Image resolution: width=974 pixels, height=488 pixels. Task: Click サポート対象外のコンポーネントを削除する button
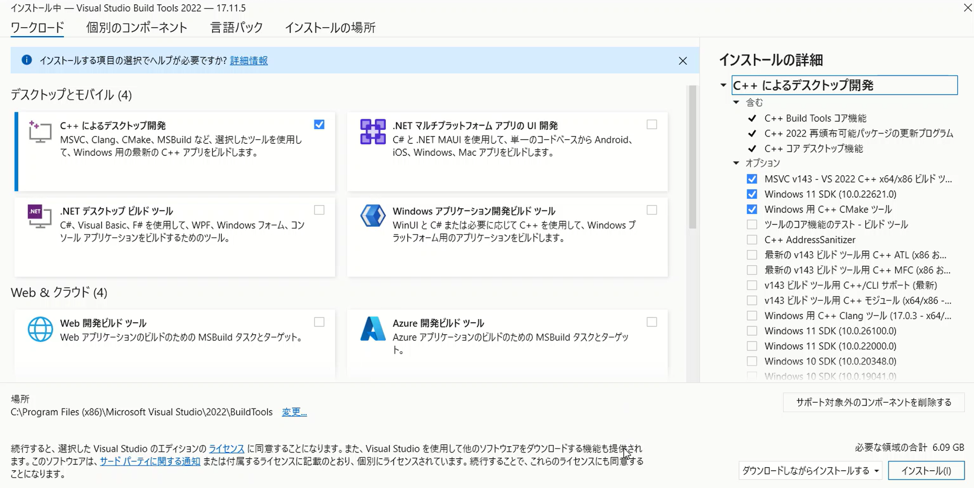pyautogui.click(x=874, y=402)
